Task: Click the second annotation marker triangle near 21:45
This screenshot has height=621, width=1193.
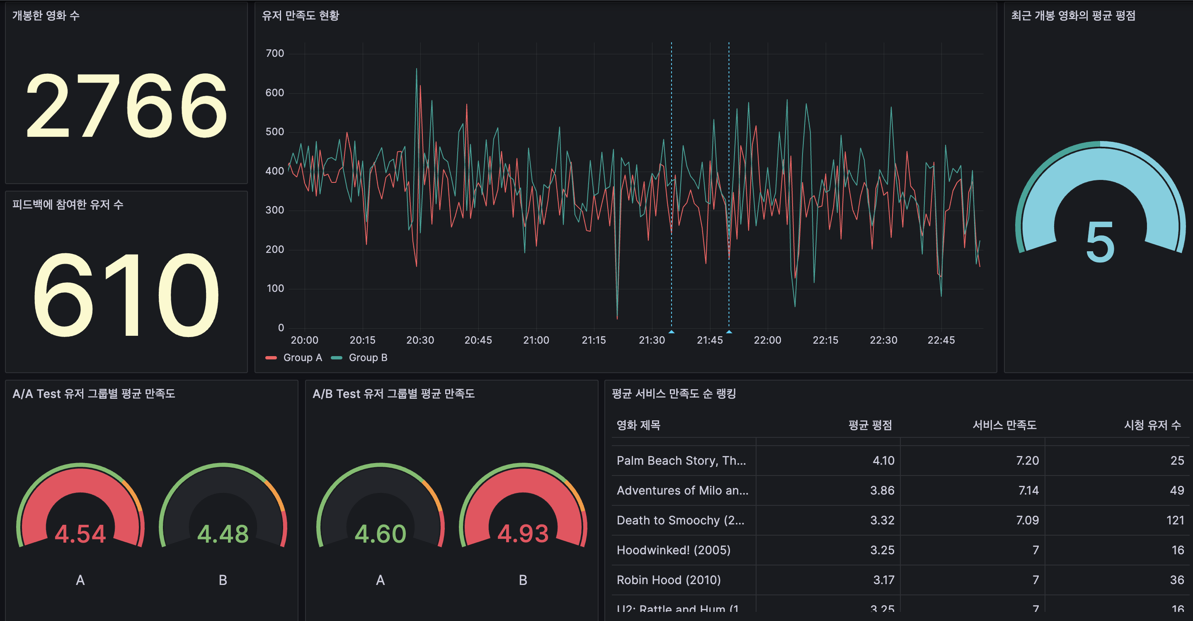Action: tap(729, 332)
